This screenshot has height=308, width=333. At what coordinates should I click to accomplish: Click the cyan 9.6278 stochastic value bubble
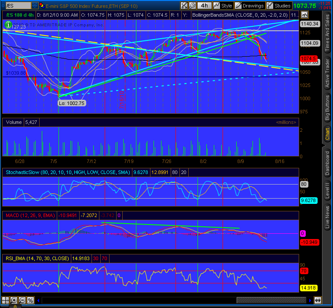[308, 200]
